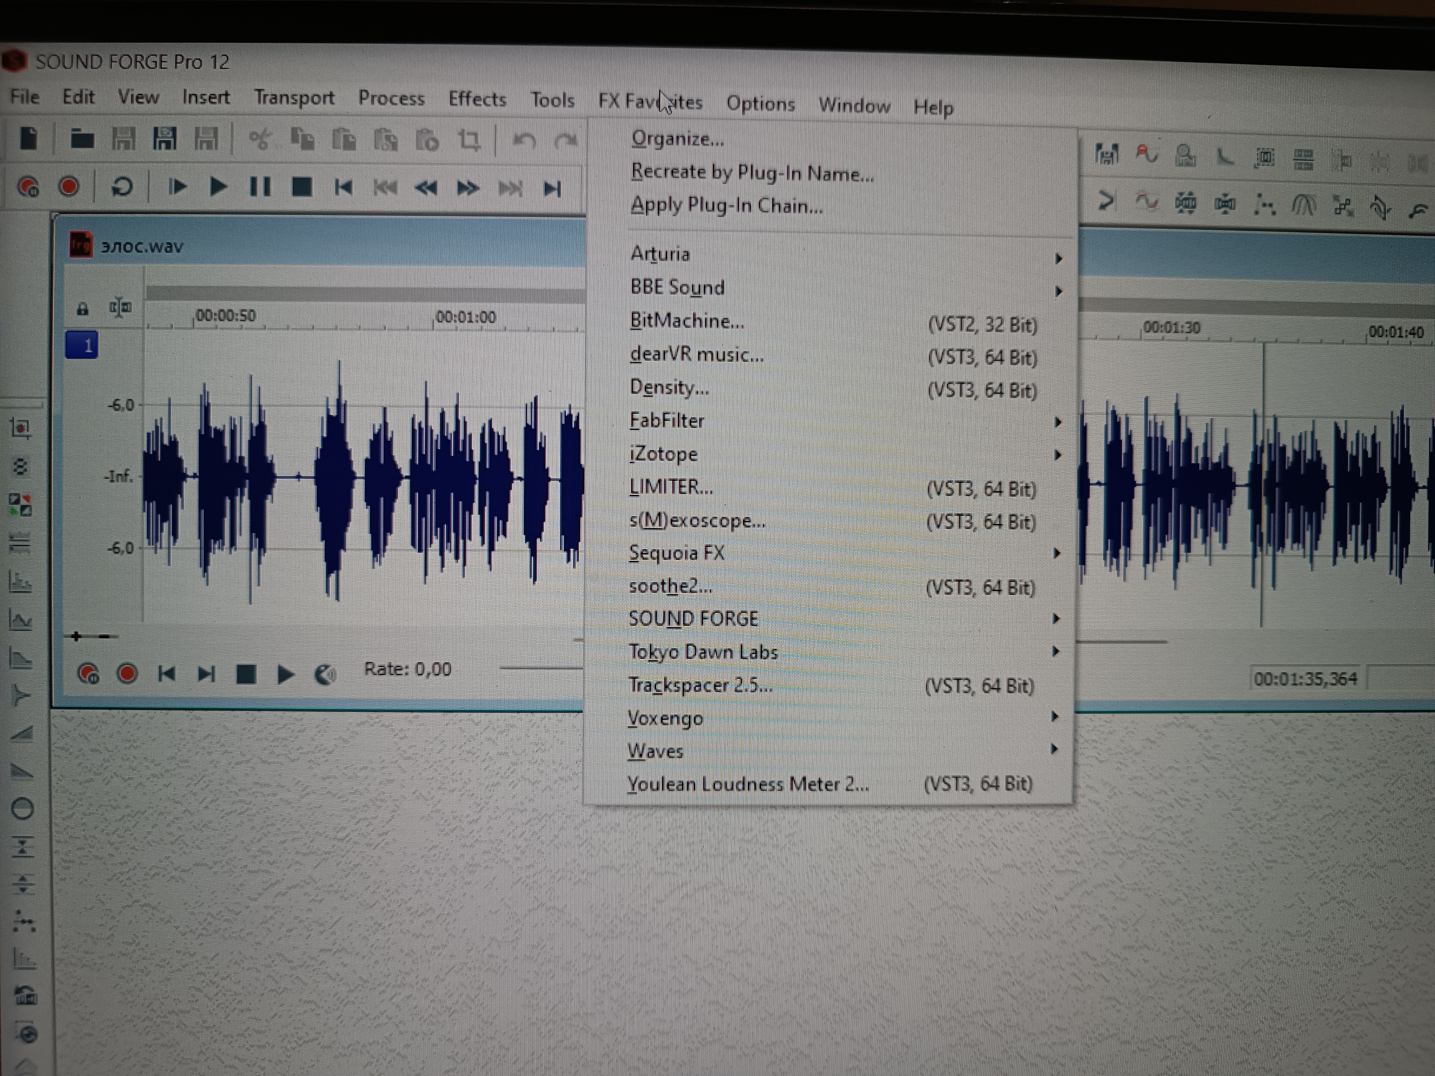Open the Window menu
The height and width of the screenshot is (1076, 1435).
855,106
